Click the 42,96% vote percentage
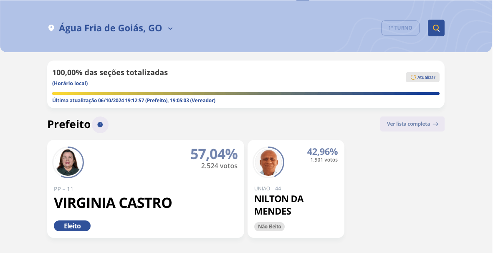 pyautogui.click(x=322, y=152)
